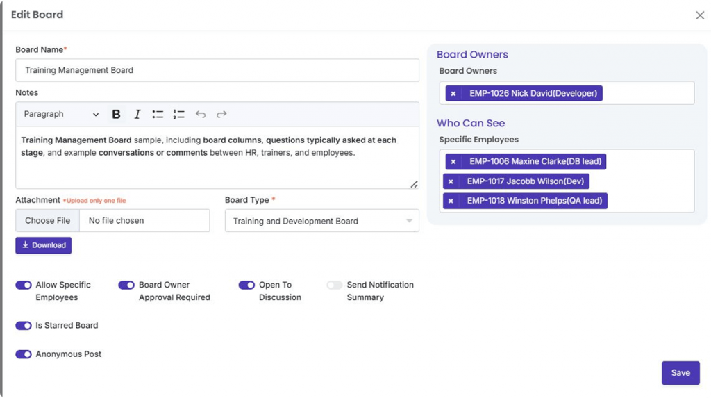Disable the Allow Specific Employees toggle
Screen dimensions: 711x398
point(24,285)
